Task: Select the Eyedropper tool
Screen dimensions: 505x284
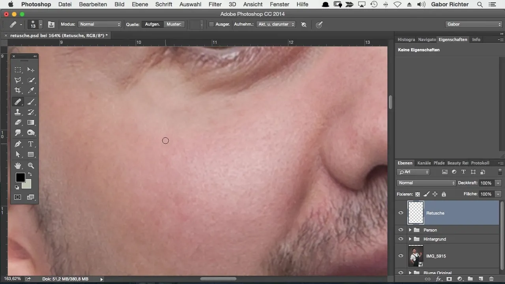Action: pos(31,90)
